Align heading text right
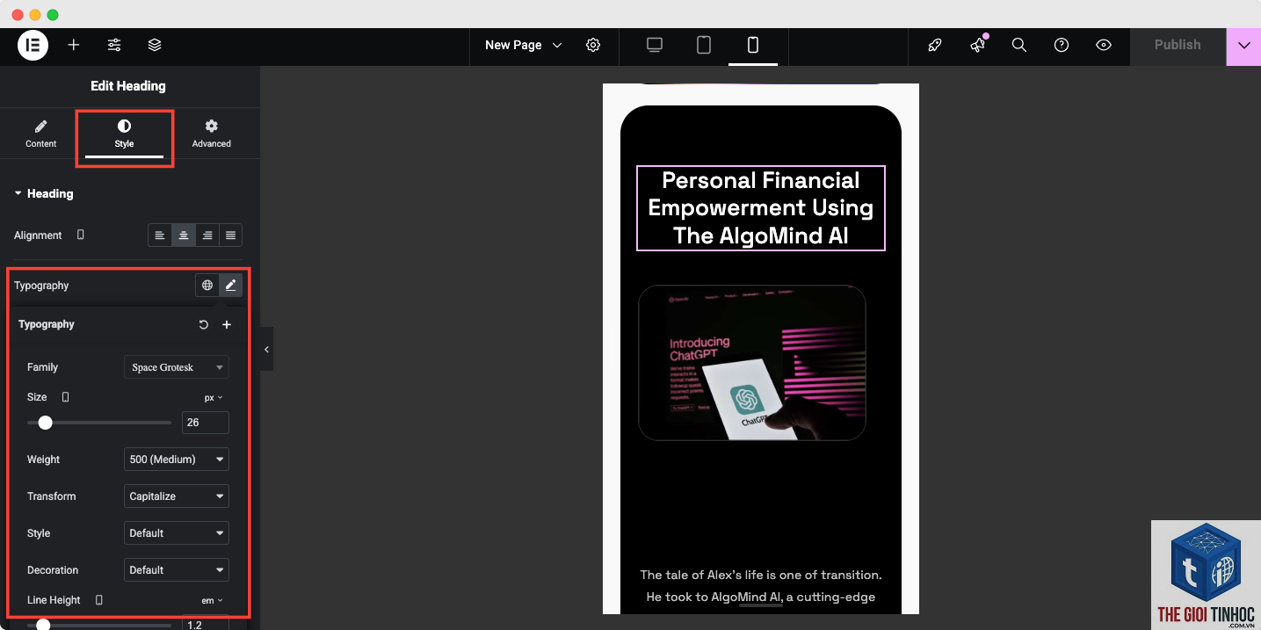 click(x=207, y=235)
